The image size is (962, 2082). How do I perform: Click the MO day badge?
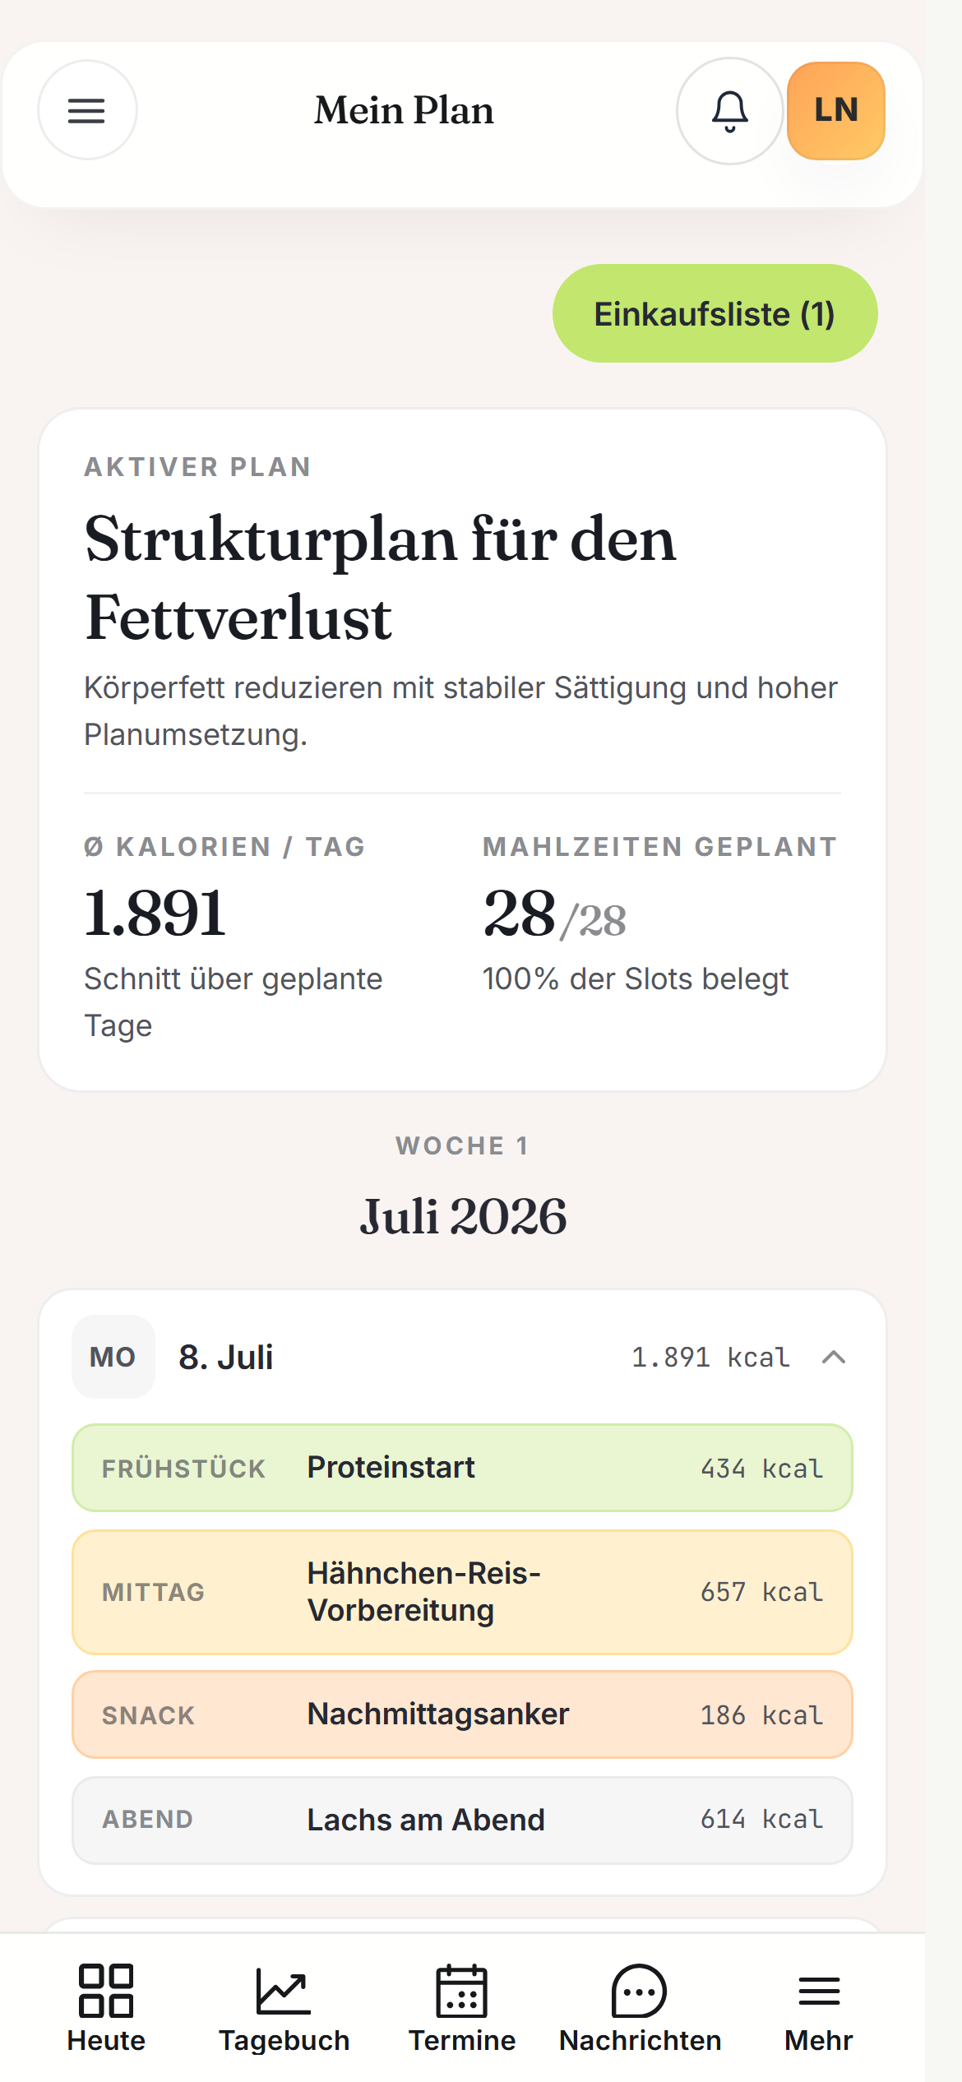pos(113,1357)
